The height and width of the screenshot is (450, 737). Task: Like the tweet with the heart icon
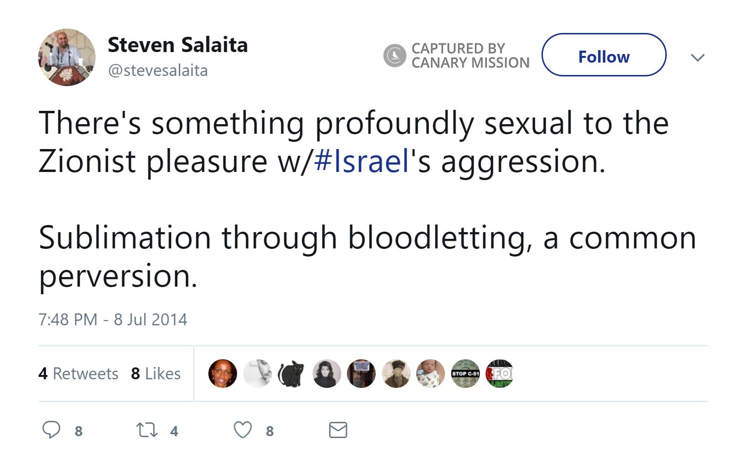pyautogui.click(x=243, y=430)
